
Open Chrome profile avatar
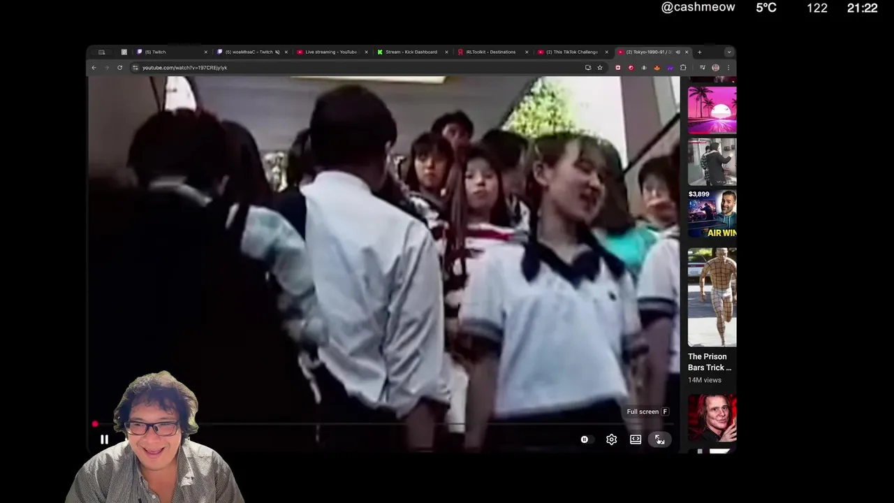tap(715, 68)
